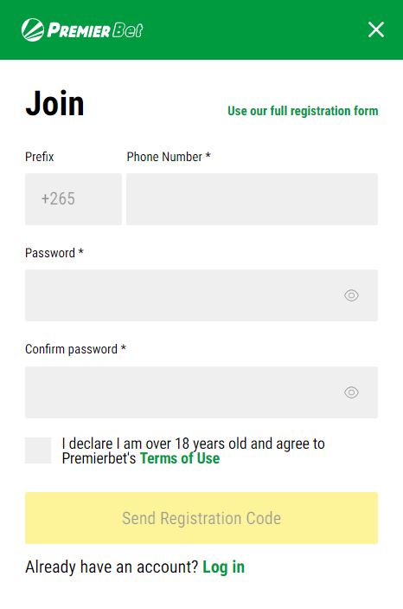Click the Prefix label
The image size is (403, 609).
39,157
